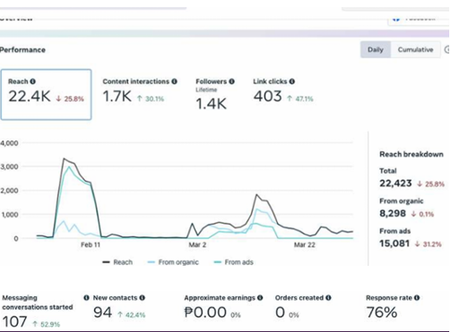Click the info icon beside Reach

click(x=33, y=81)
